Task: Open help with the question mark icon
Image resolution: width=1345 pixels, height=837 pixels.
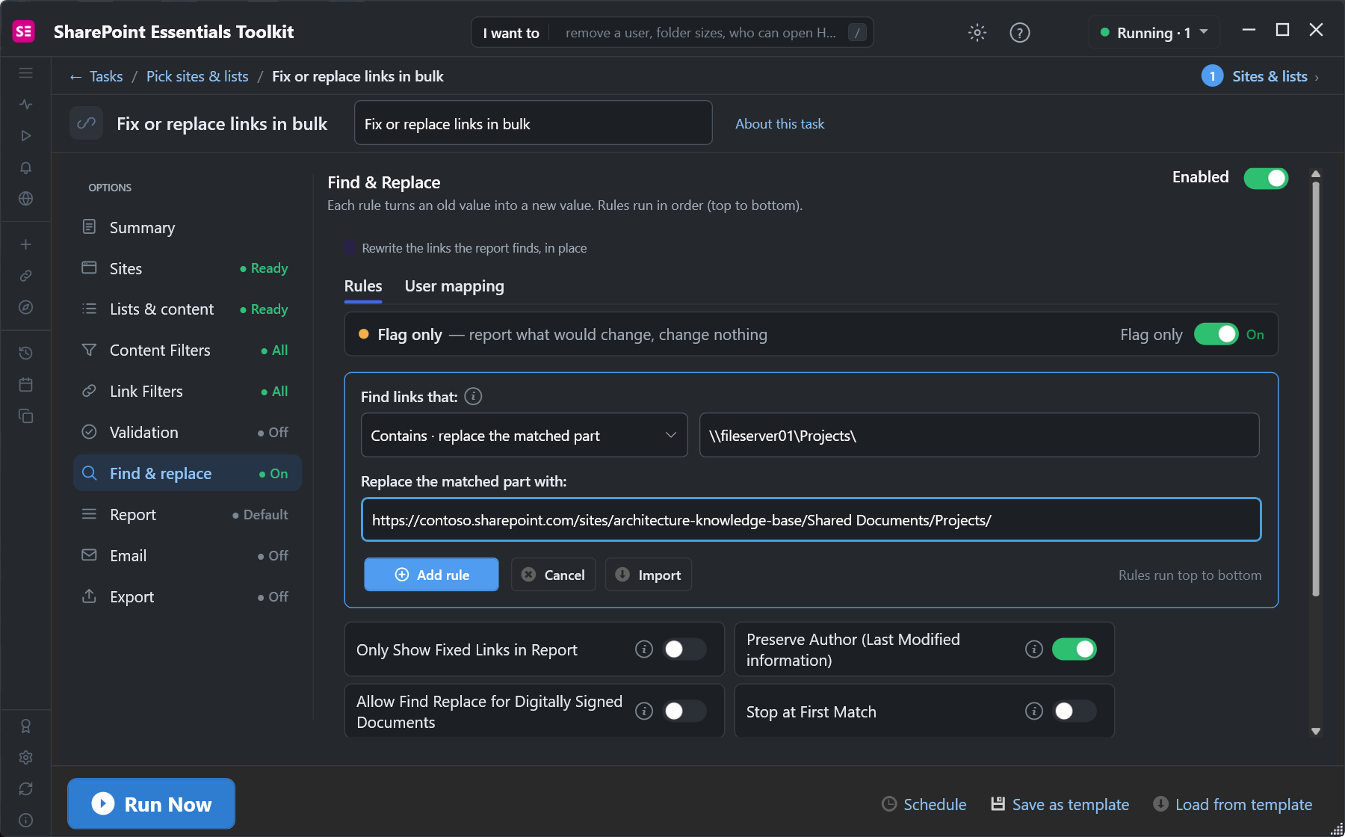Action: click(x=1020, y=32)
